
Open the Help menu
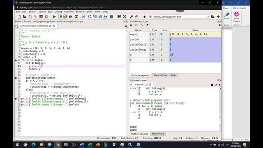tap(105, 12)
